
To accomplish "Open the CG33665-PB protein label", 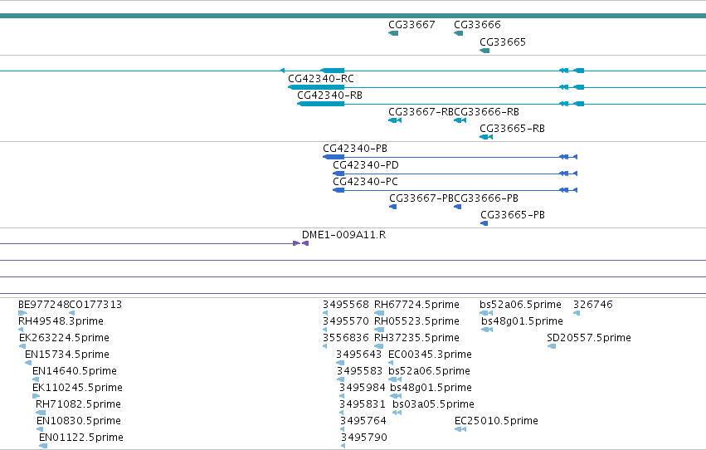I will (x=513, y=215).
